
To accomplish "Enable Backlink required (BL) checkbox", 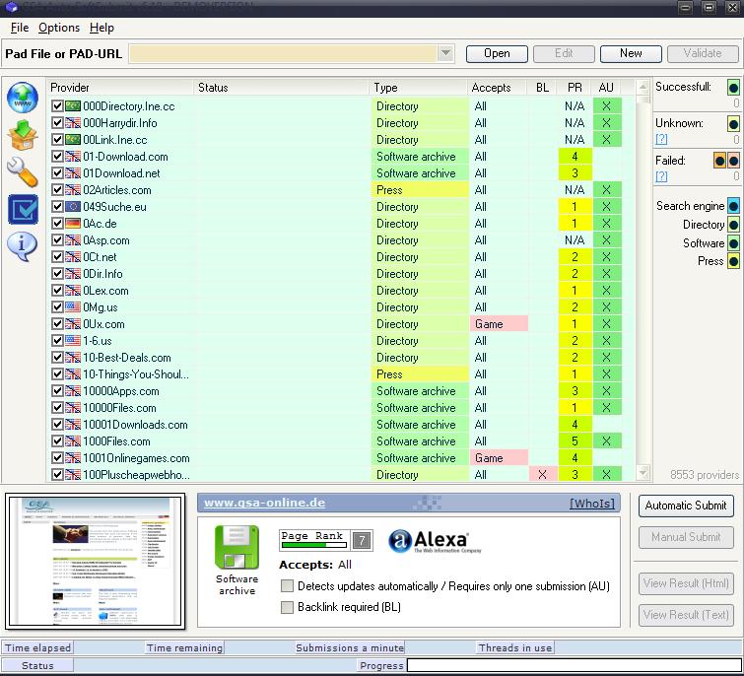I will tap(287, 607).
